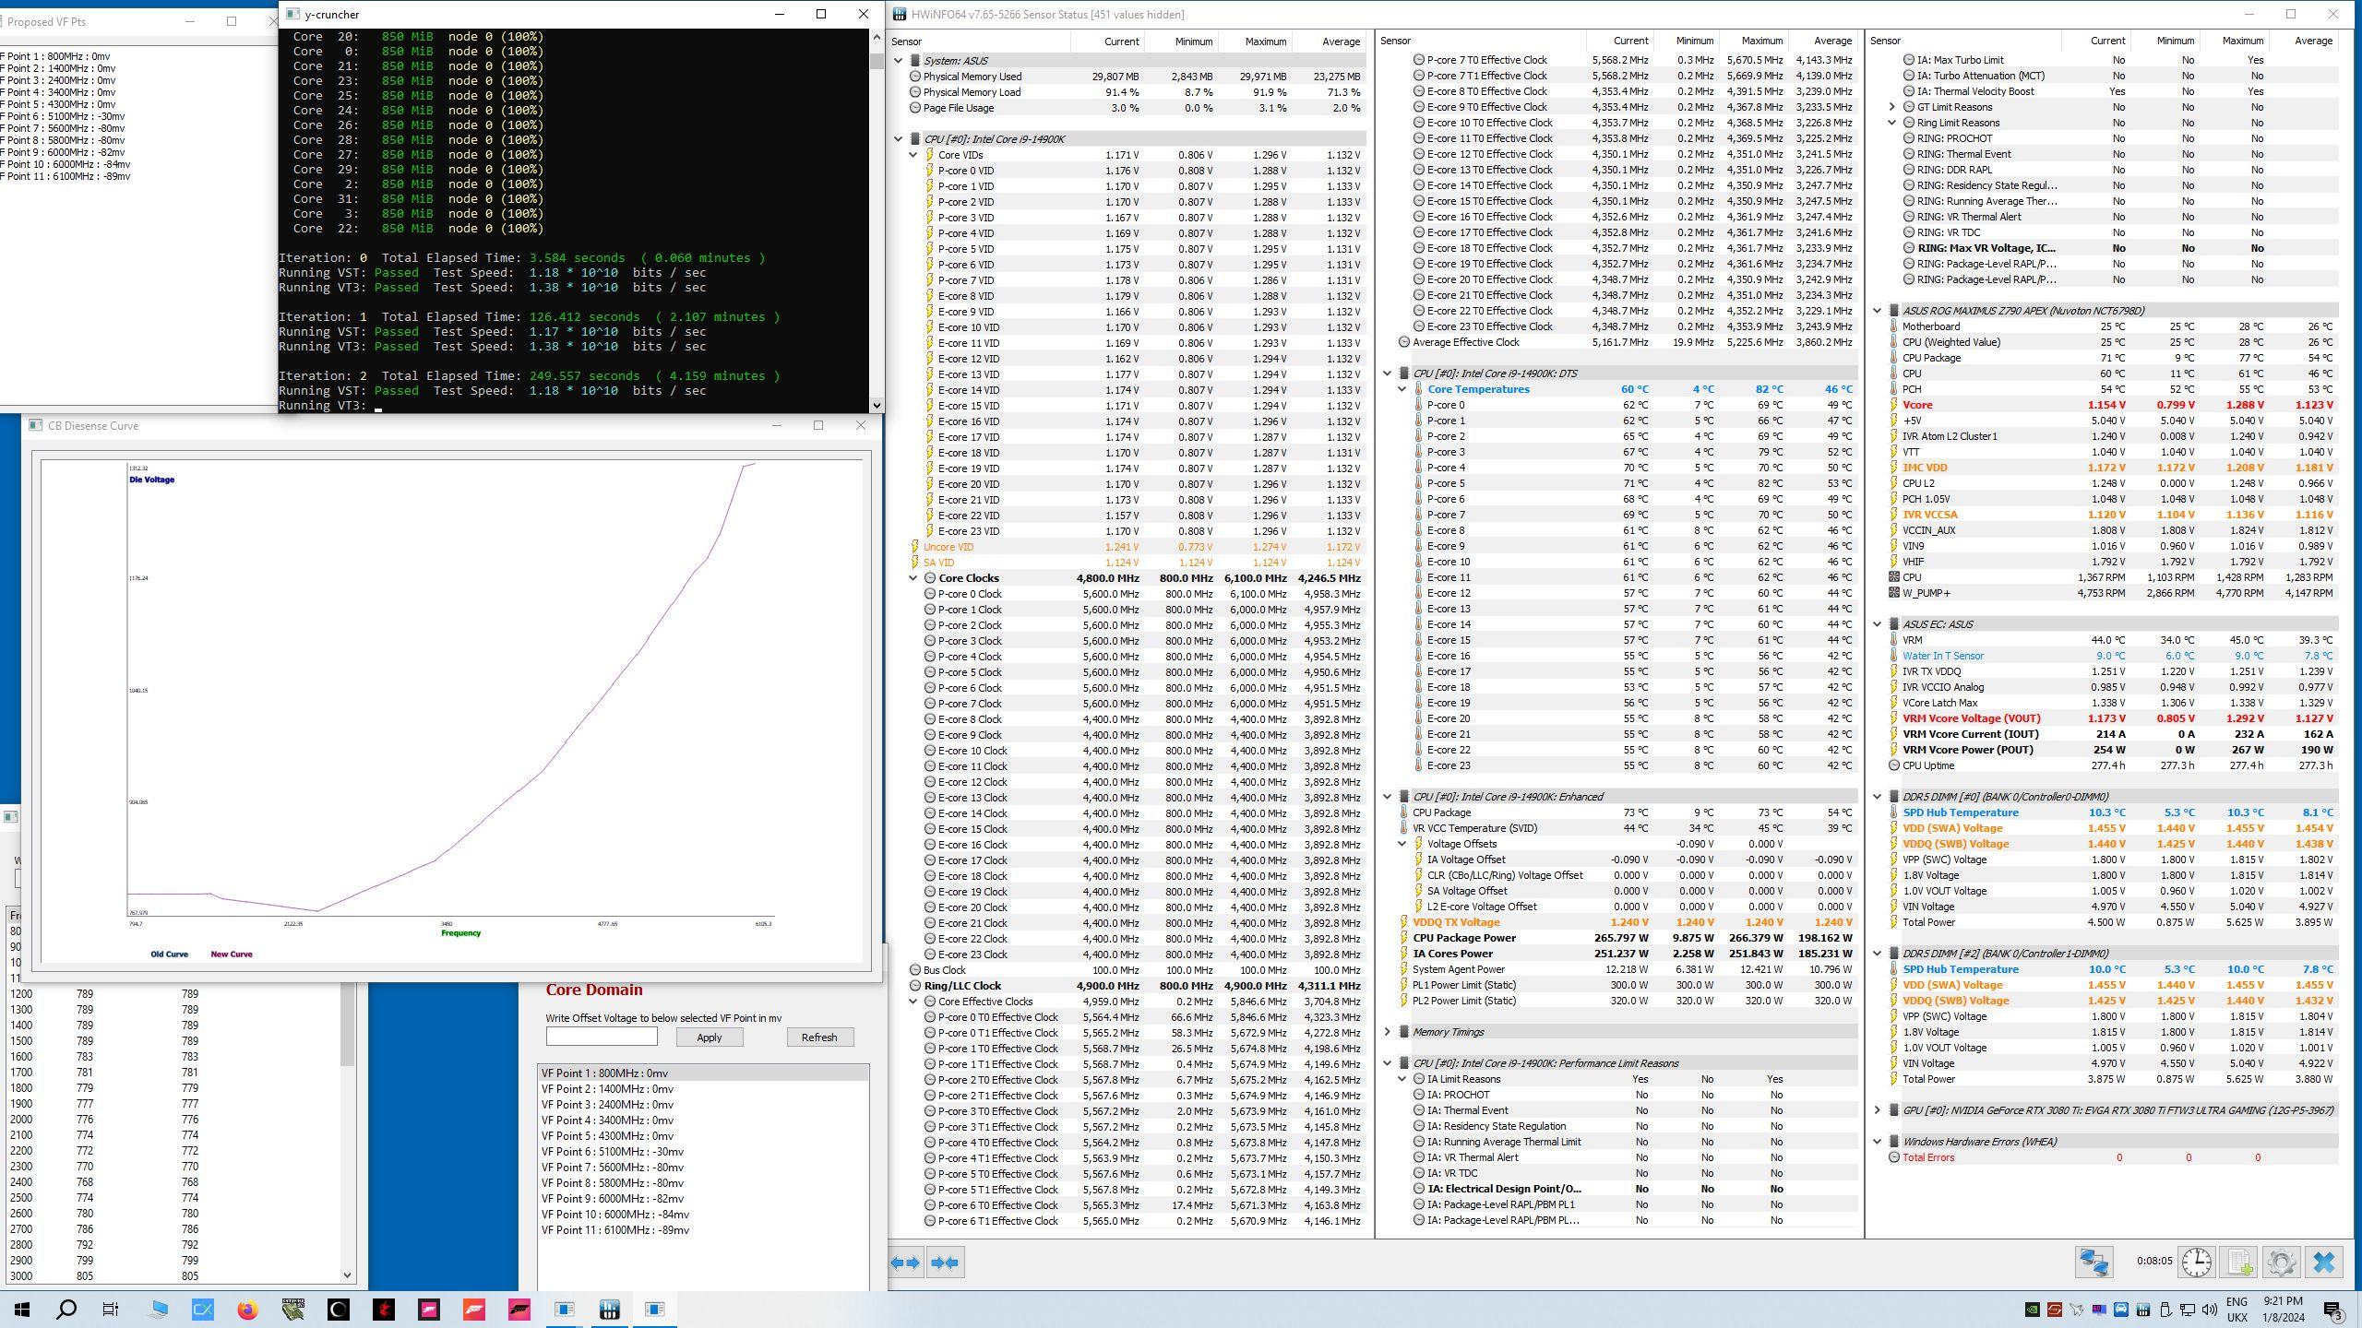Viewport: 2362px width, 1328px height.
Task: Open HWiNFO sensor settings gear
Action: (2281, 1263)
